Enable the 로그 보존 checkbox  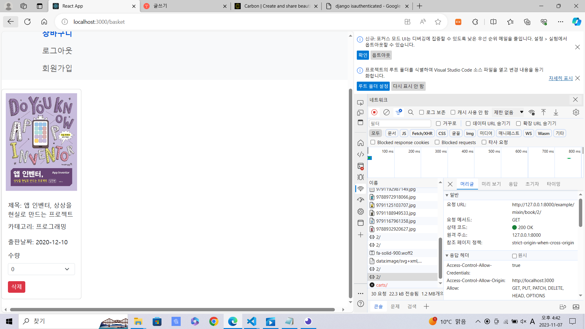tap(421, 112)
